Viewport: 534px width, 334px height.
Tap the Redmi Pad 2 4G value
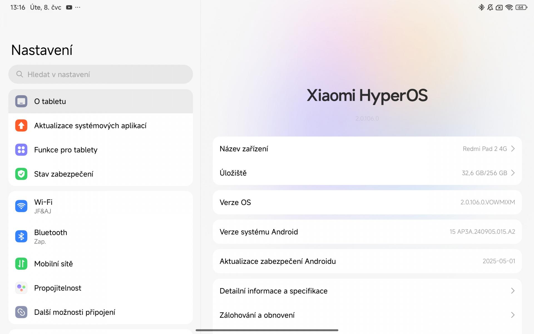pos(485,149)
